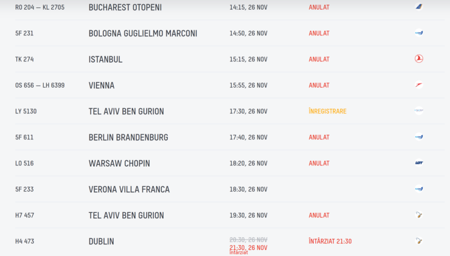Click the ANULAT status on Berlin Brandenburg row
This screenshot has height=256, width=450.
[319, 137]
